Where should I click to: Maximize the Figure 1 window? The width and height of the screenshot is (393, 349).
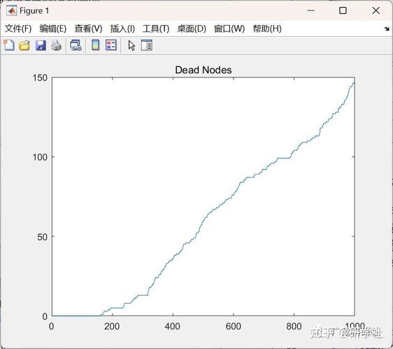tap(343, 10)
